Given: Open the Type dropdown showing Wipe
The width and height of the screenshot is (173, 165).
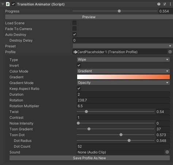Looking at the screenshot, I should coord(123,60).
